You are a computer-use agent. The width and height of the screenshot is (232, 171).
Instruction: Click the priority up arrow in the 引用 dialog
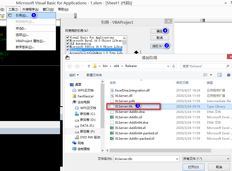pyautogui.click(x=136, y=52)
